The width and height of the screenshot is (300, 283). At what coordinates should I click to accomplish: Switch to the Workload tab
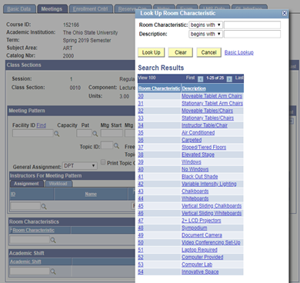click(58, 184)
